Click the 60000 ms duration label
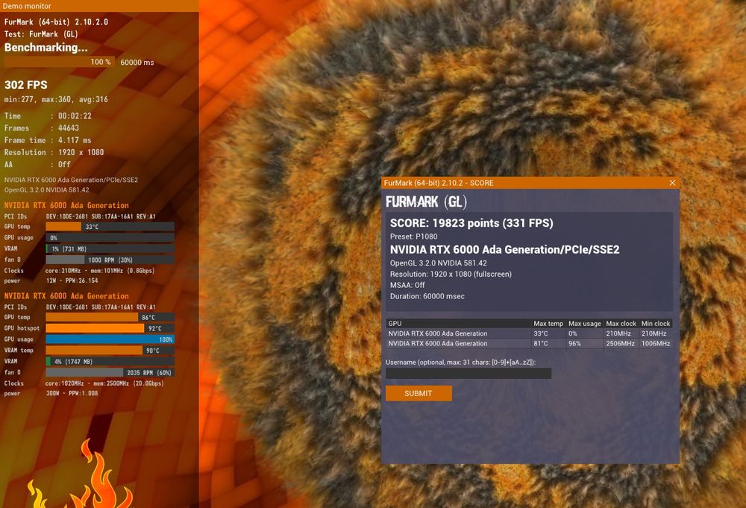This screenshot has height=508, width=746. 137,63
